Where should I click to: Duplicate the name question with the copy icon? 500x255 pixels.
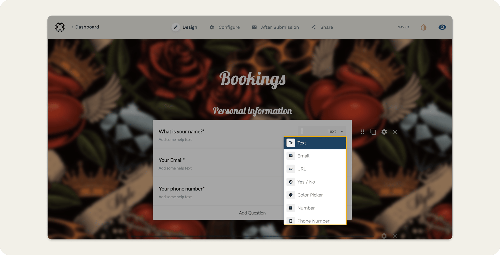[373, 132]
